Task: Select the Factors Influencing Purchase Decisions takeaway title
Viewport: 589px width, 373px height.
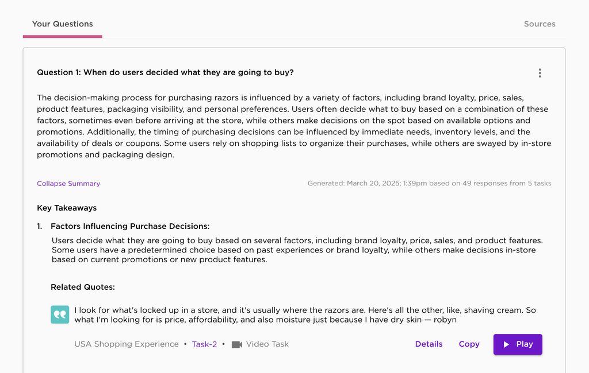Action: [x=130, y=227]
